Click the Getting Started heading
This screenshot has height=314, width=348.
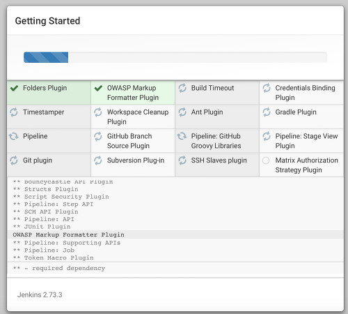(x=47, y=21)
